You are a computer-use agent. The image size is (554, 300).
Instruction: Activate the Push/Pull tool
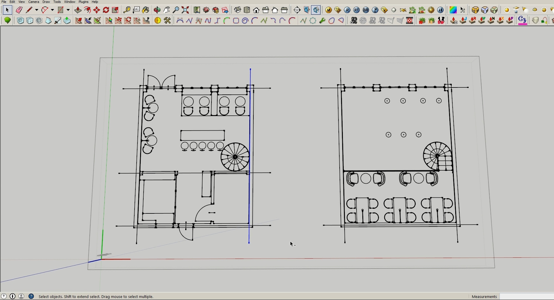pos(78,10)
